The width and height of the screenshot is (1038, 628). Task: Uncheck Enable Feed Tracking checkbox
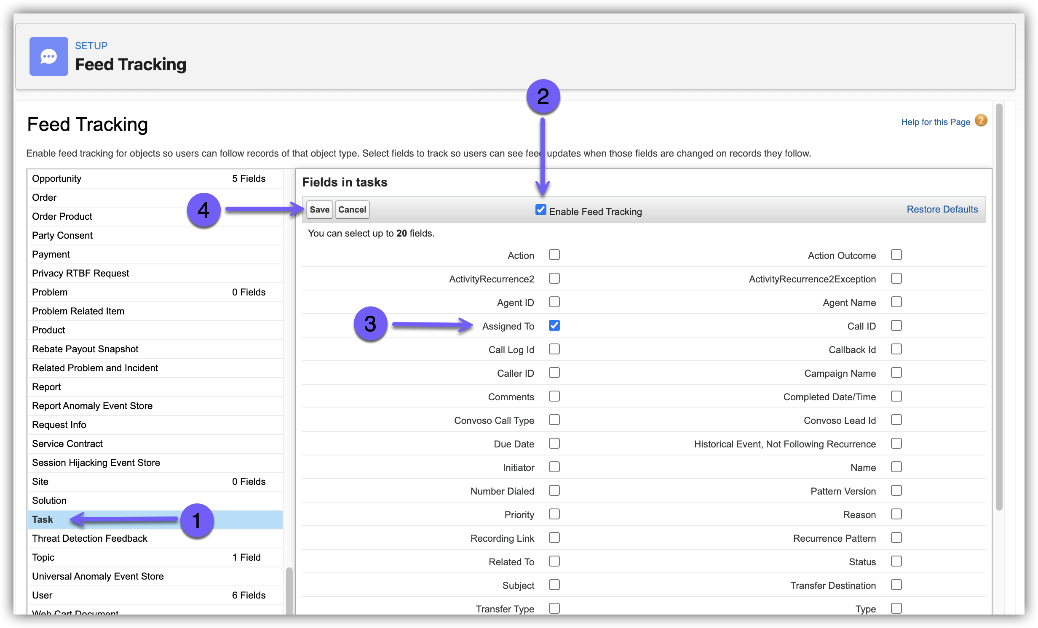click(x=540, y=210)
